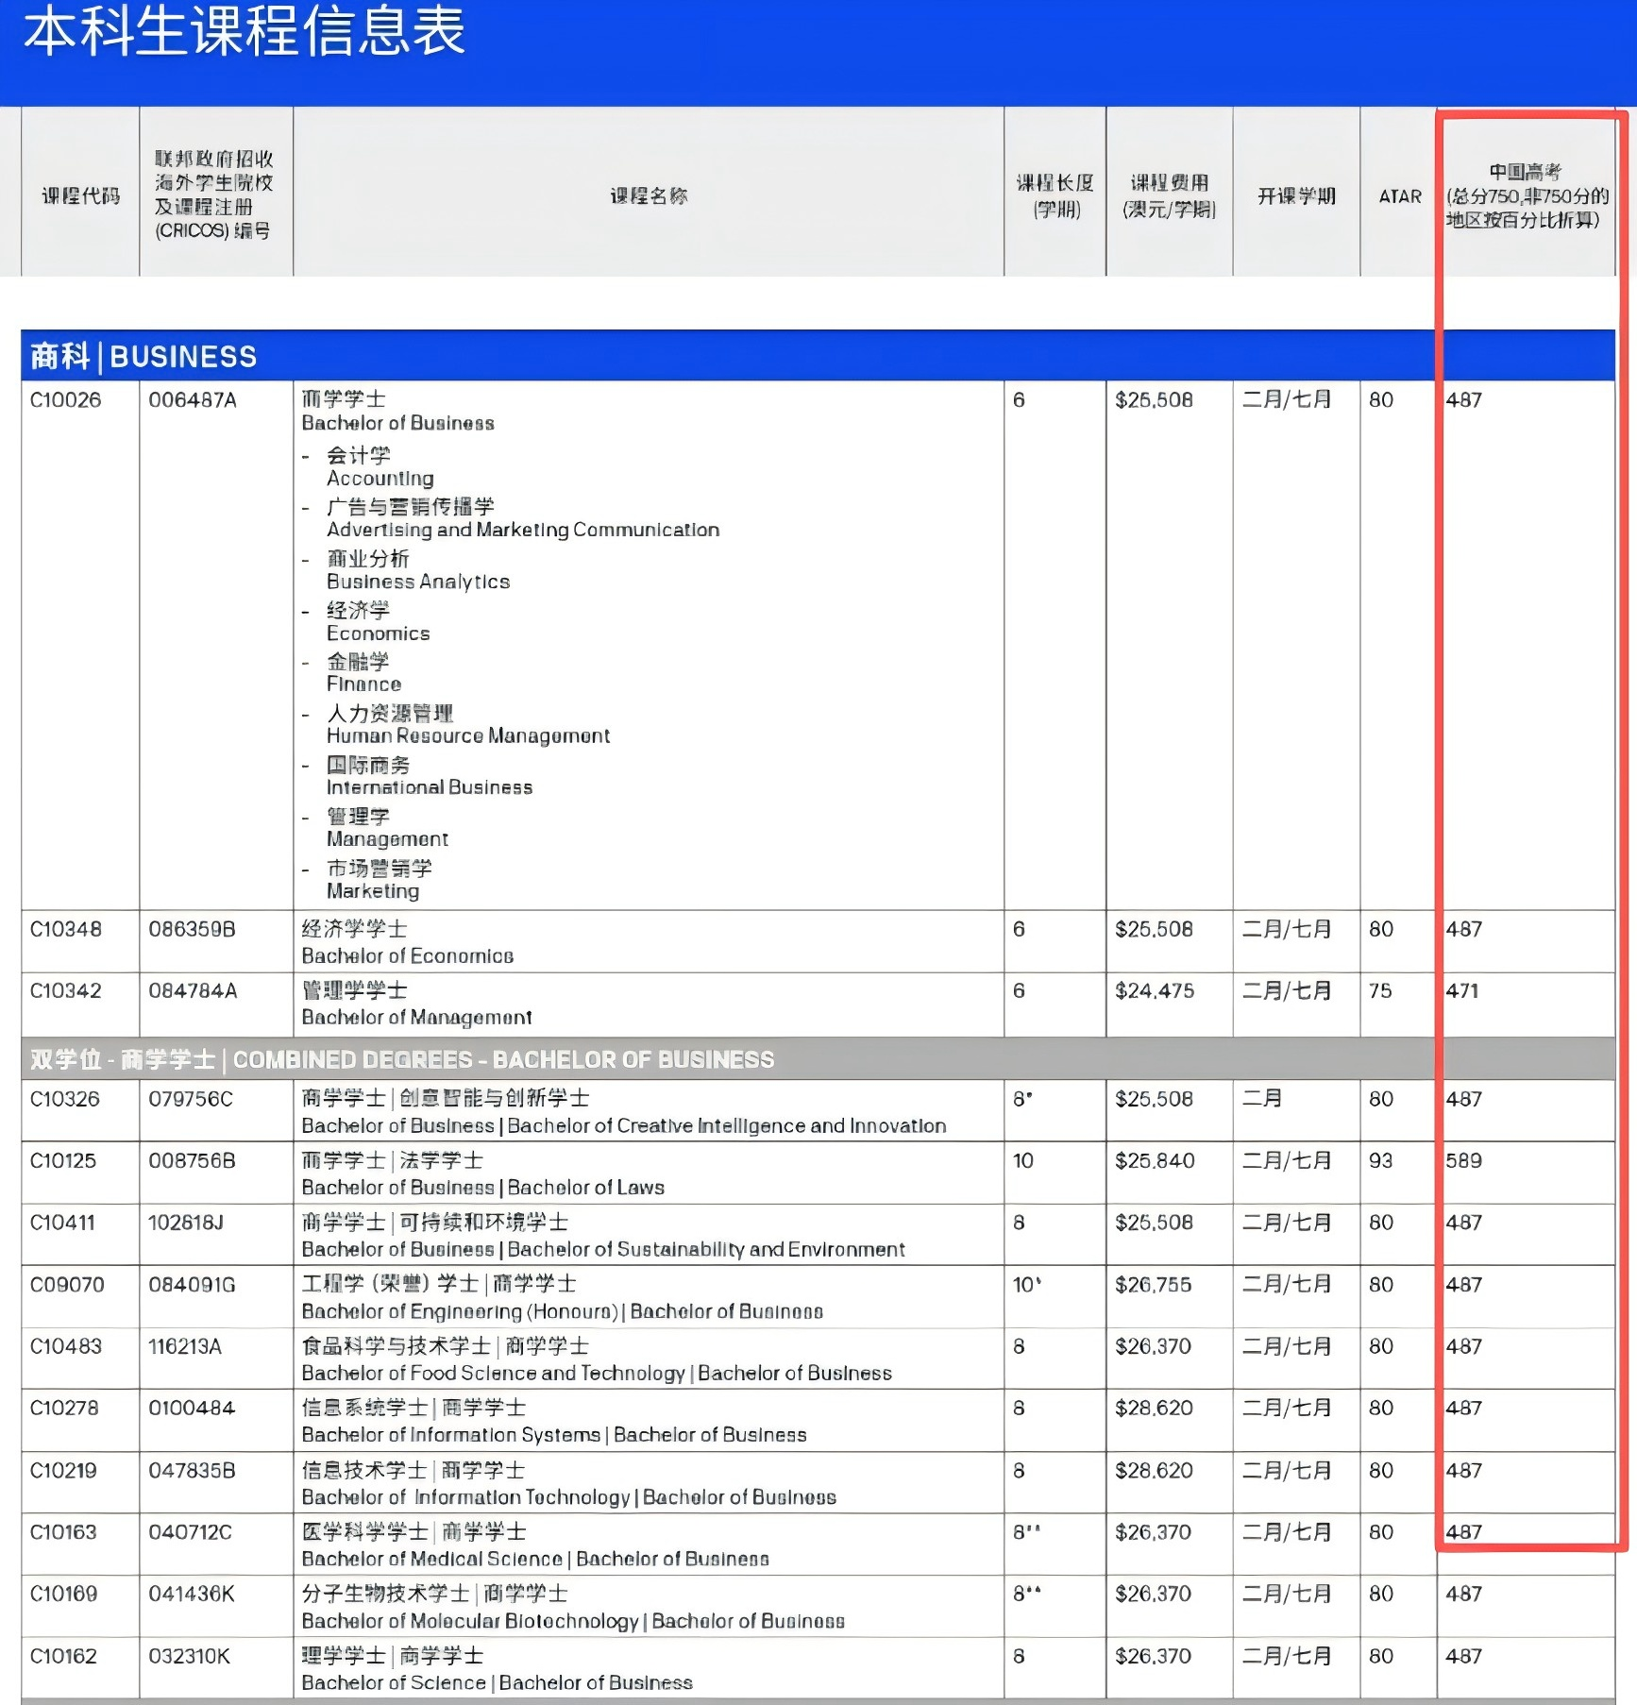Viewport: 1637px width, 1705px height.
Task: Select Bachelor of Science | Bachelor of Business
Action: [x=497, y=1682]
